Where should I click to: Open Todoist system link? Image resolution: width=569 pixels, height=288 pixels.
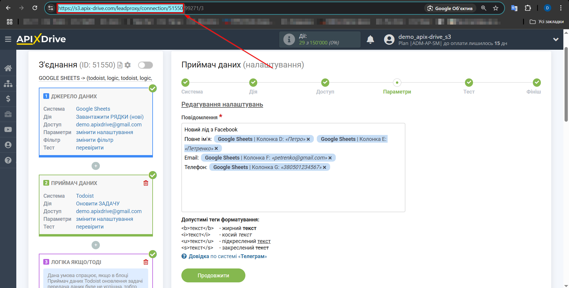pos(85,196)
